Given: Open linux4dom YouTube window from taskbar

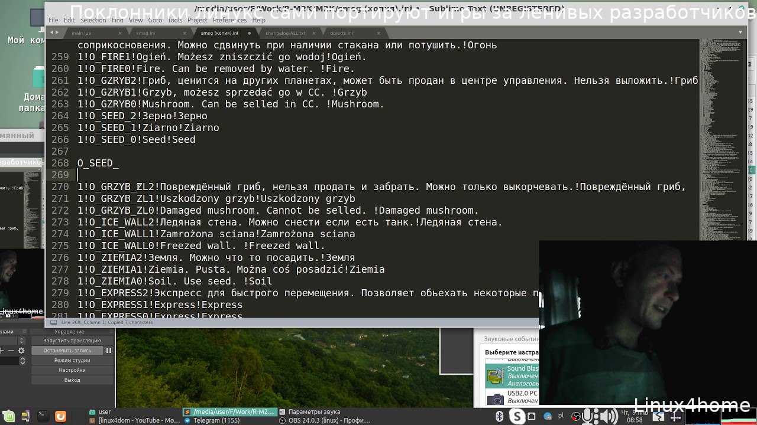Looking at the screenshot, I should [134, 420].
